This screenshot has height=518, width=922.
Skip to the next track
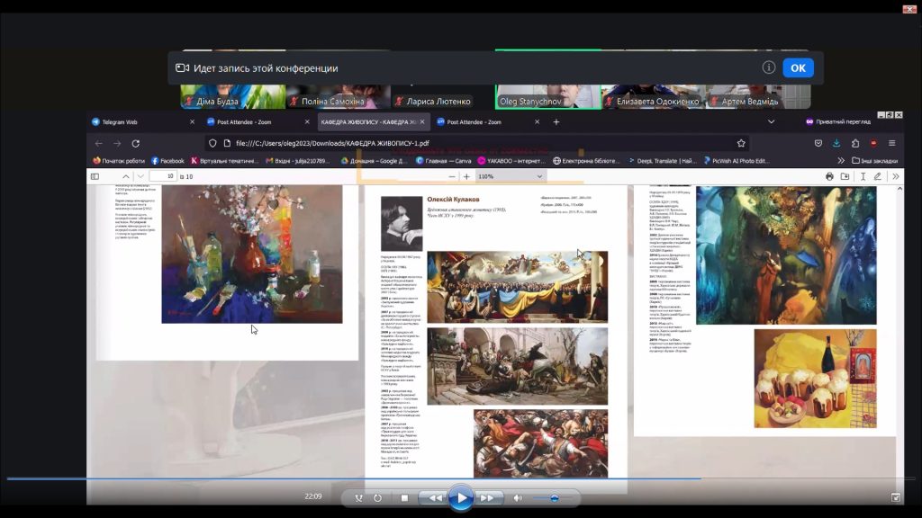(x=488, y=497)
